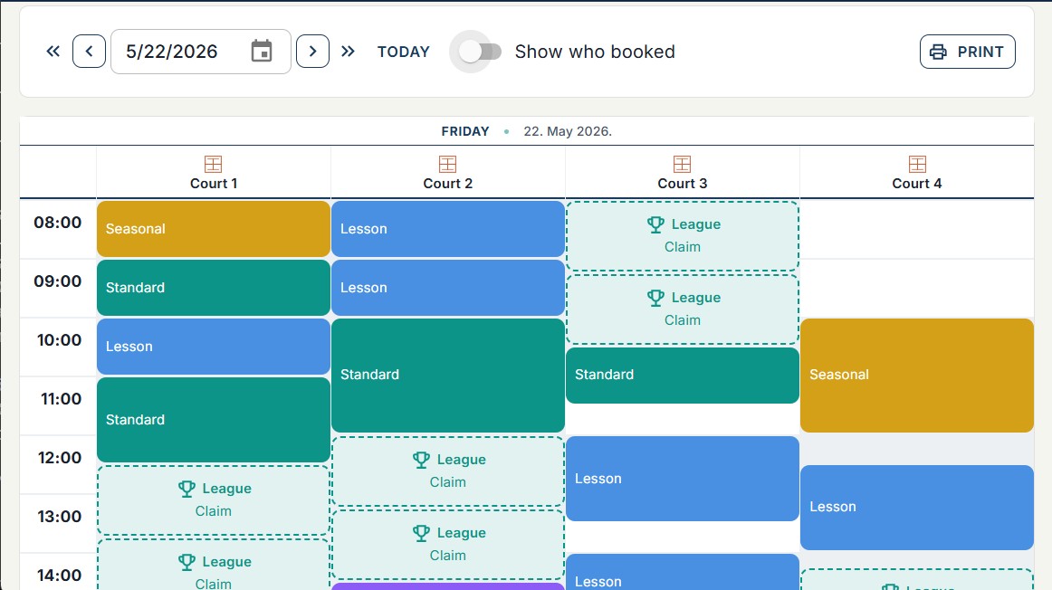This screenshot has height=590, width=1052.
Task: Click the 12:00 time label
Action: [60, 459]
